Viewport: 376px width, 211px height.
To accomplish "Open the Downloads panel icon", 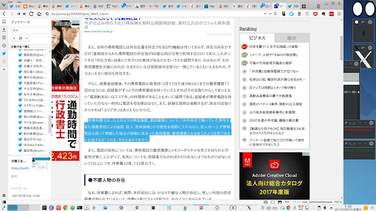I will coord(4,30).
